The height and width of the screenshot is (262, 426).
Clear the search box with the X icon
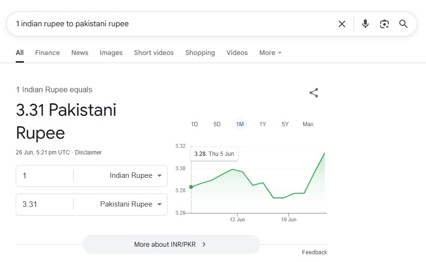point(342,24)
